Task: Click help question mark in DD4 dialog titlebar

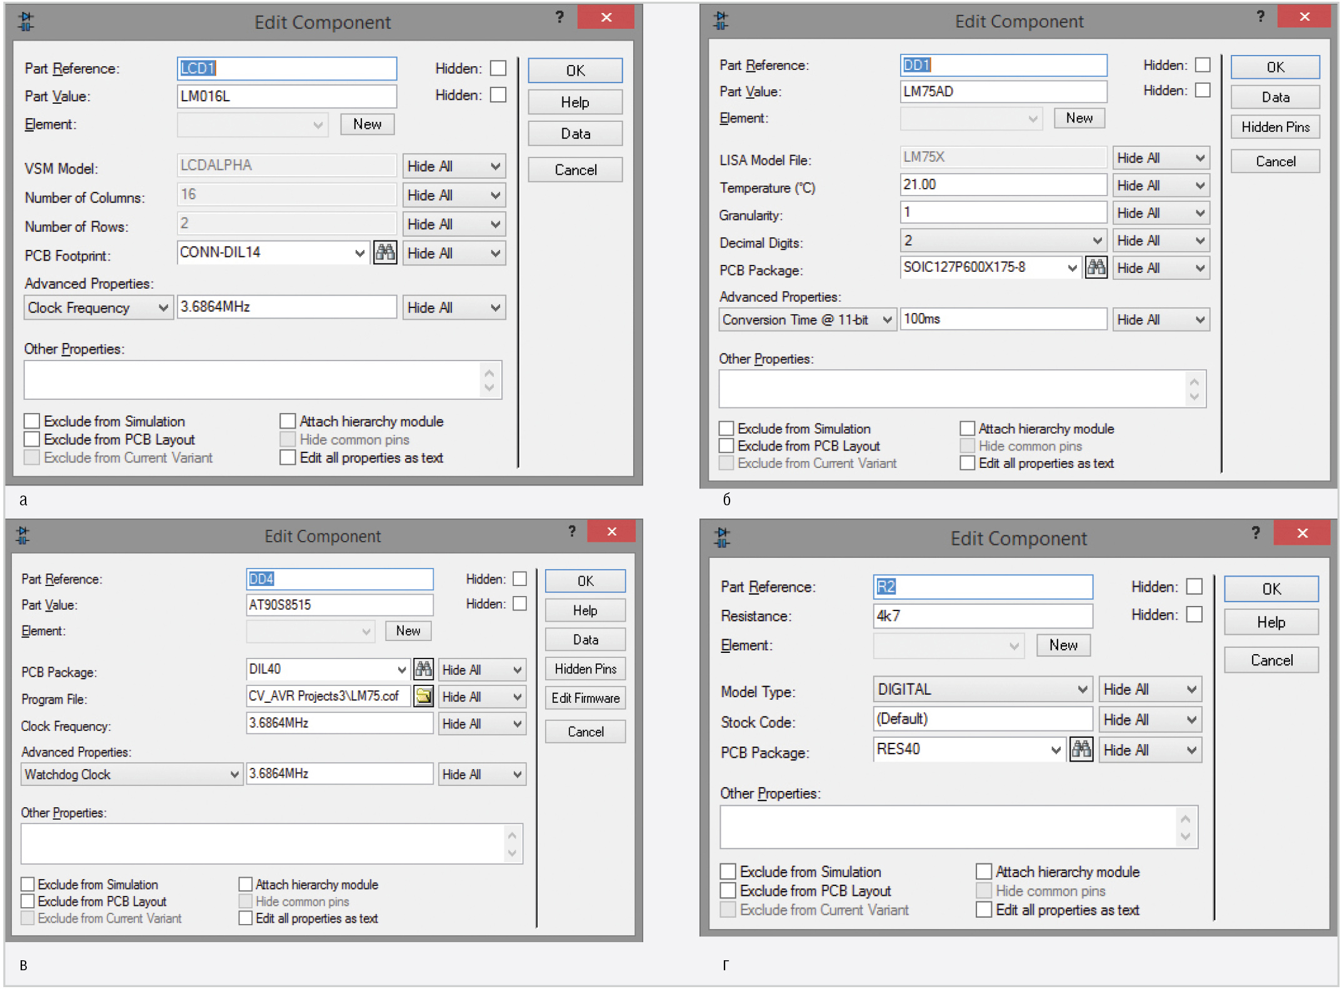Action: tap(571, 532)
